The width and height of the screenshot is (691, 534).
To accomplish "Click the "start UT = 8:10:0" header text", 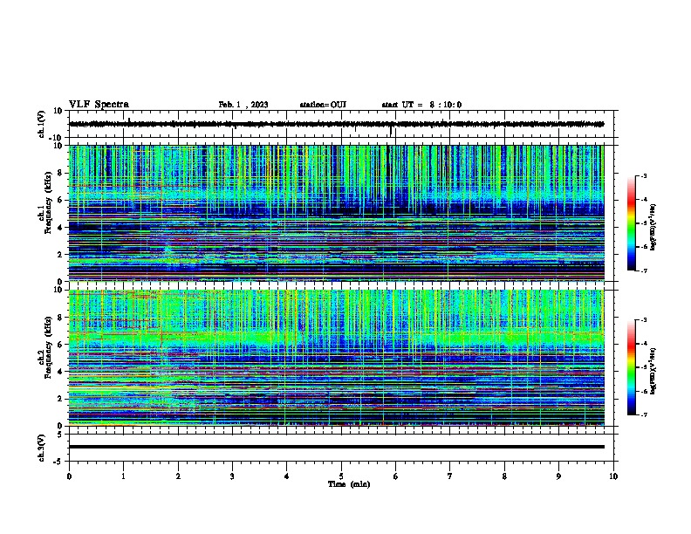I will 421,105.
